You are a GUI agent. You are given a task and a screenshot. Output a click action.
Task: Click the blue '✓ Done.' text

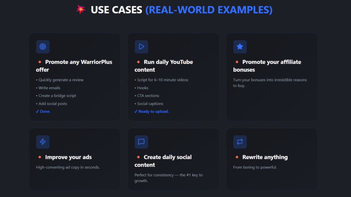tap(43, 111)
